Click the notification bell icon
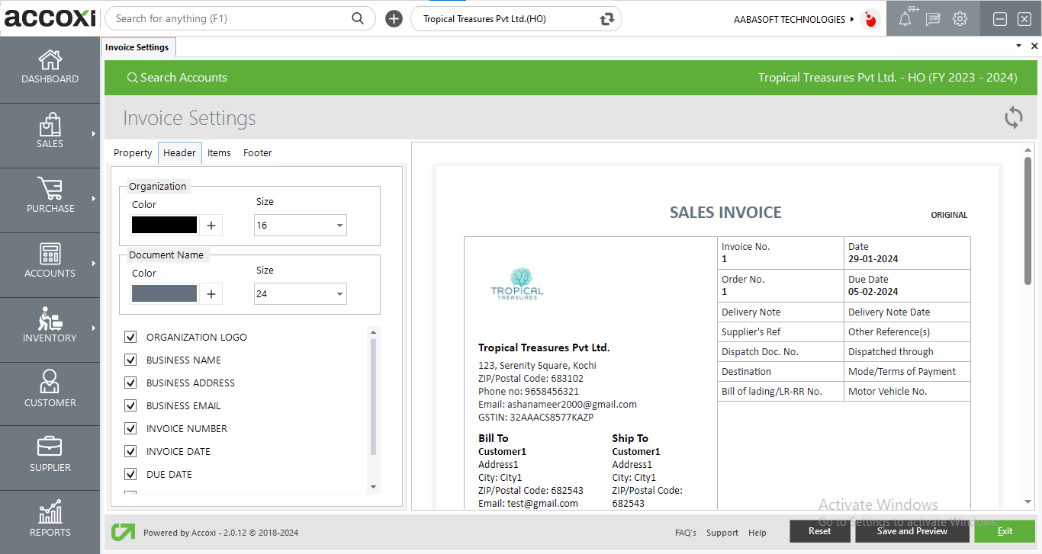Screen dimensions: 1042x554 point(905,19)
